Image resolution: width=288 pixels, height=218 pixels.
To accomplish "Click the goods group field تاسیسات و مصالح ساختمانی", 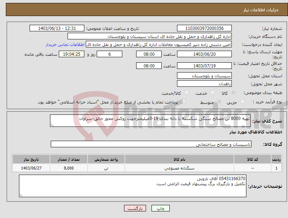I will tap(151, 144).
